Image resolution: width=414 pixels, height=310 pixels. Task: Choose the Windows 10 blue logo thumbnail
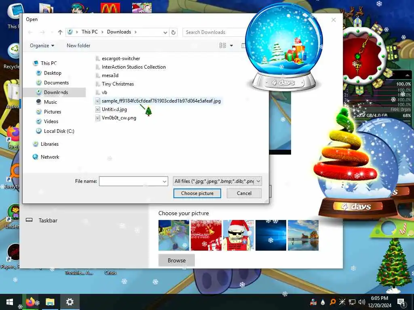[x=271, y=235]
